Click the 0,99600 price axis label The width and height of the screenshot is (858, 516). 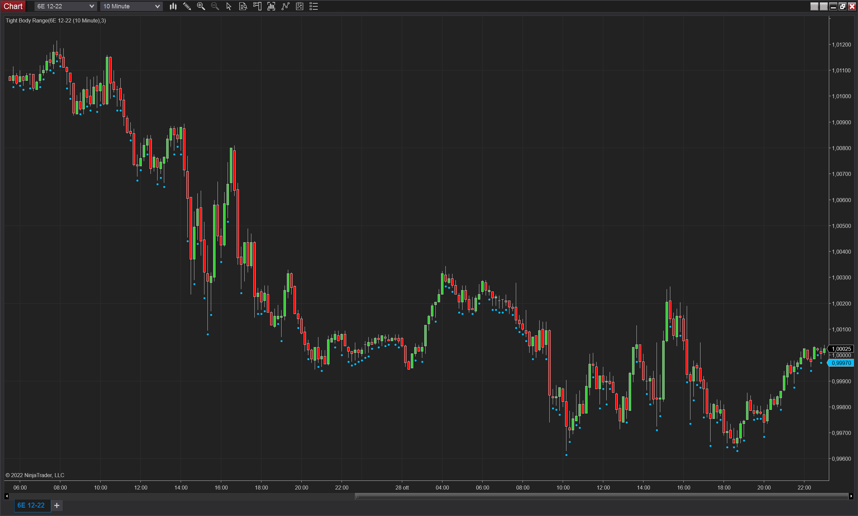[841, 459]
